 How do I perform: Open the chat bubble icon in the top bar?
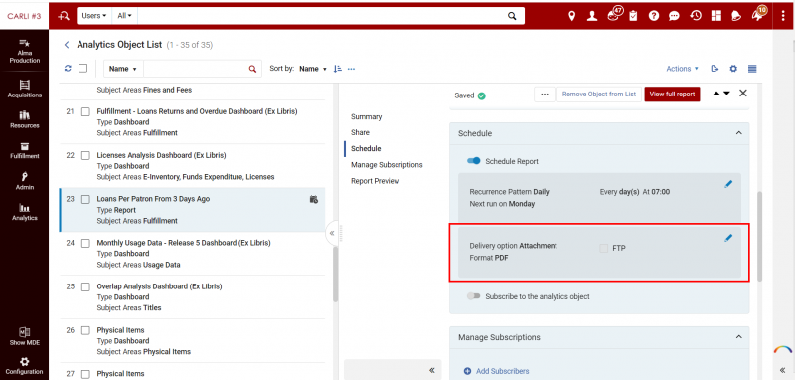[674, 16]
